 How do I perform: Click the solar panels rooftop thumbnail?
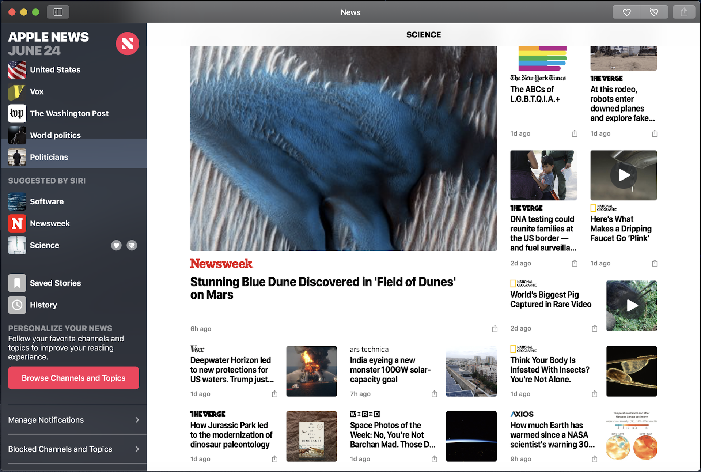[471, 371]
